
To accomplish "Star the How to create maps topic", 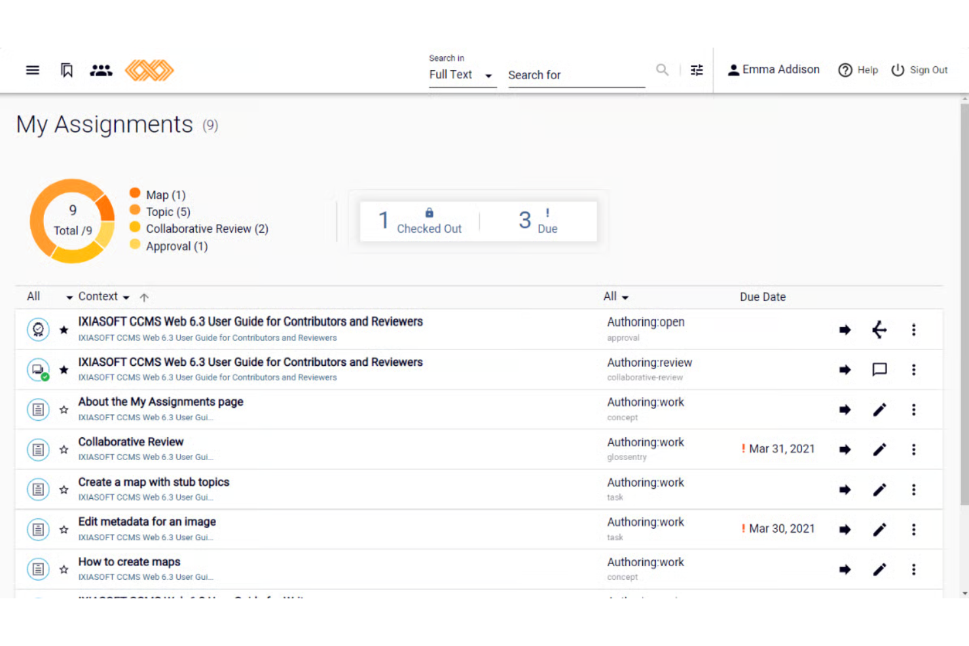I will 64,569.
